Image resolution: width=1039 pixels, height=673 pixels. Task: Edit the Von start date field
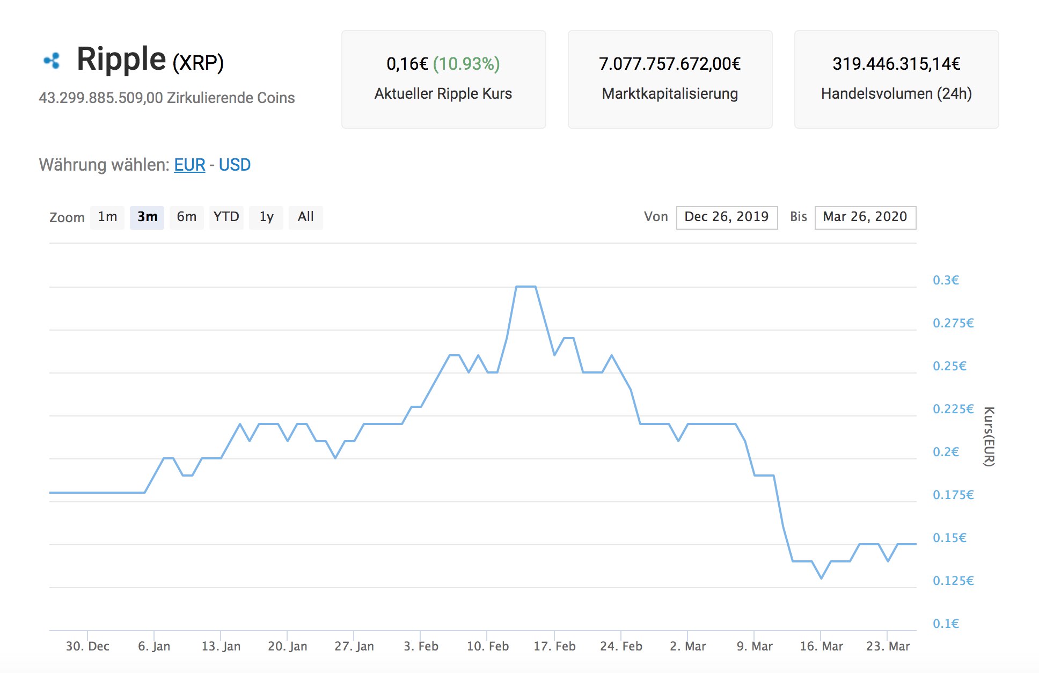point(727,217)
